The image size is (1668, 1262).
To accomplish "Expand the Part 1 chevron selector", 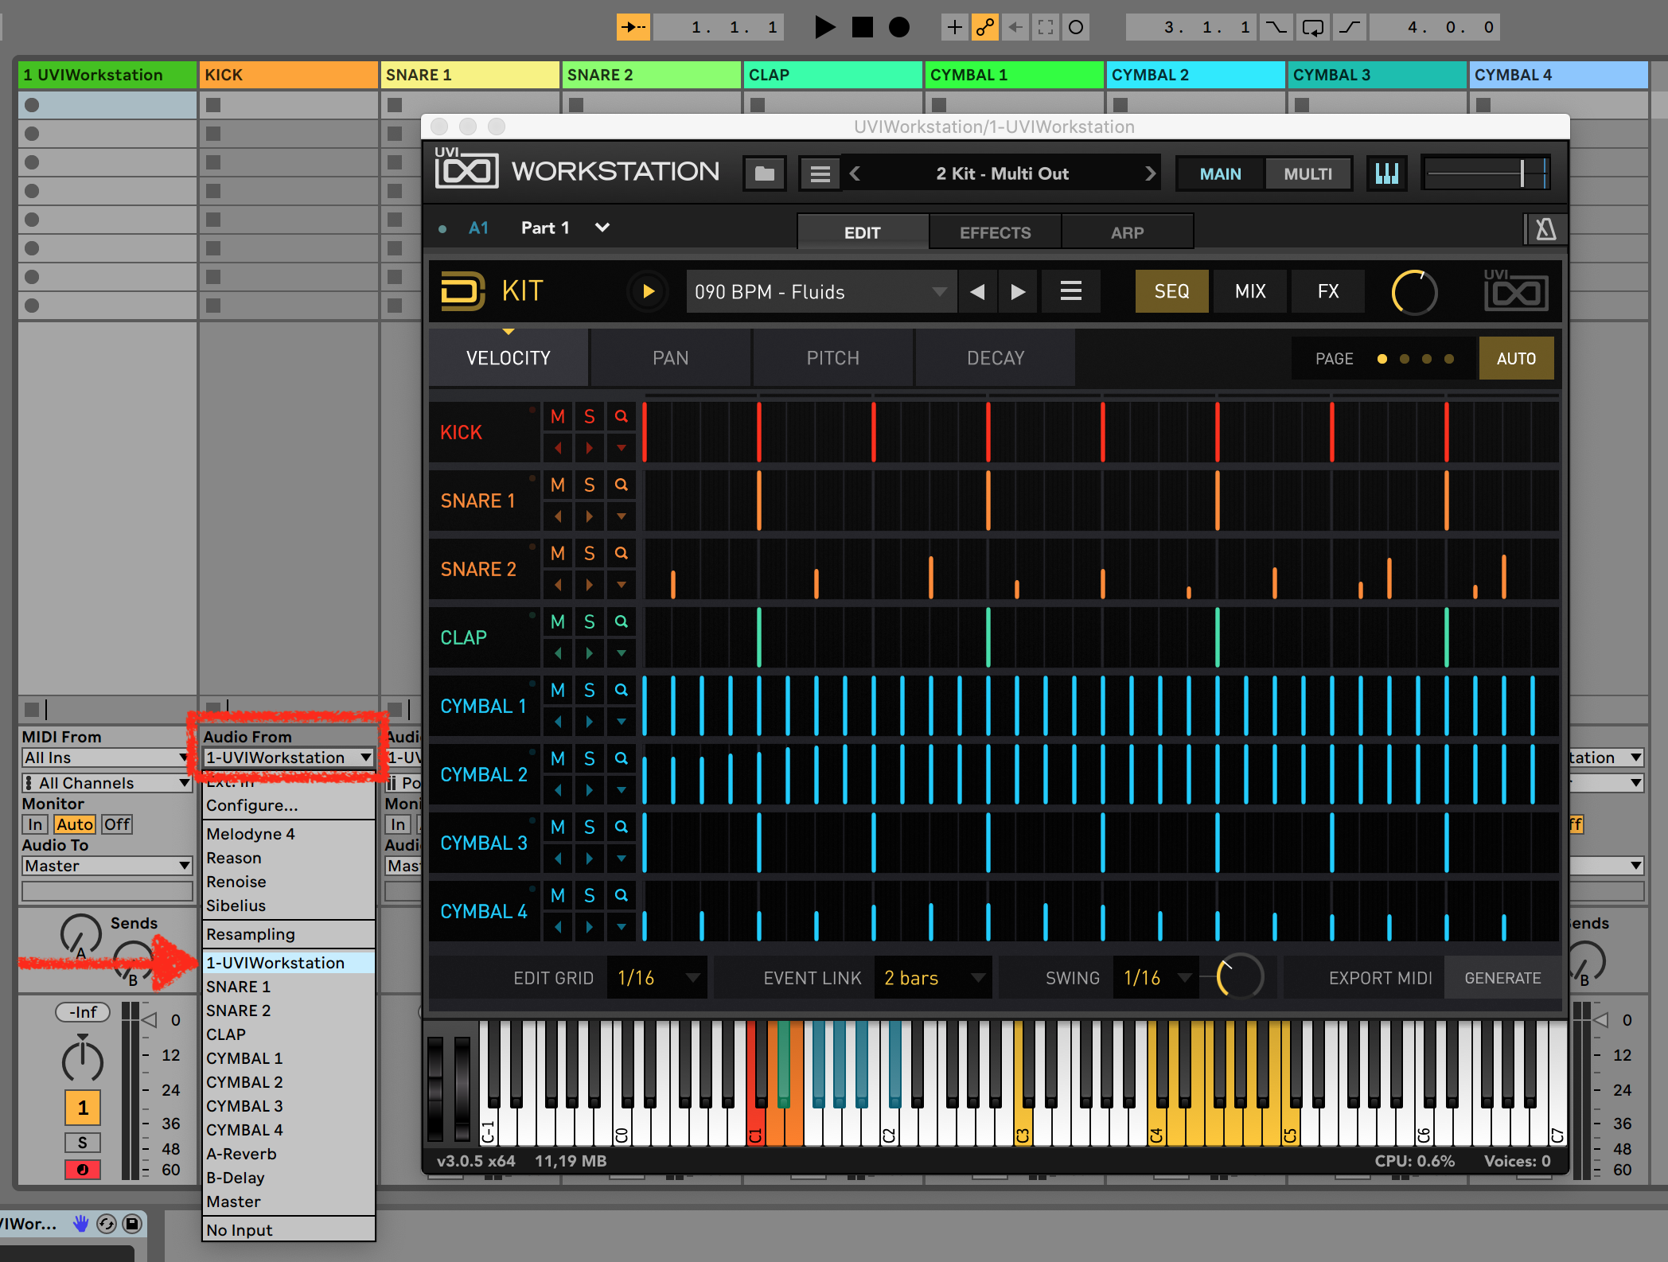I will 602,228.
